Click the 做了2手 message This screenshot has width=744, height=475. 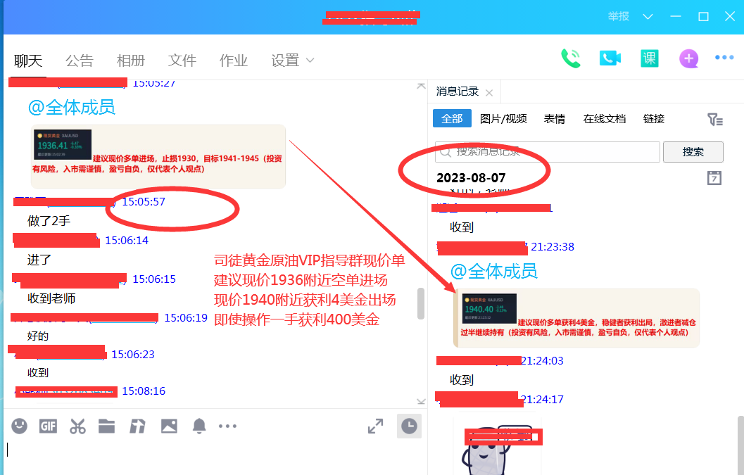pos(49,221)
